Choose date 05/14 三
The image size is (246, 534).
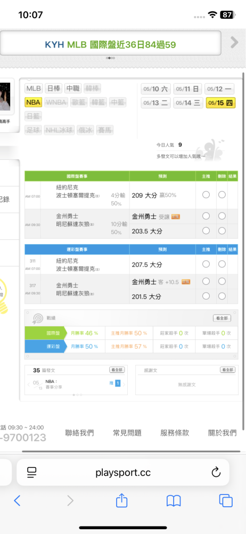[x=188, y=103]
